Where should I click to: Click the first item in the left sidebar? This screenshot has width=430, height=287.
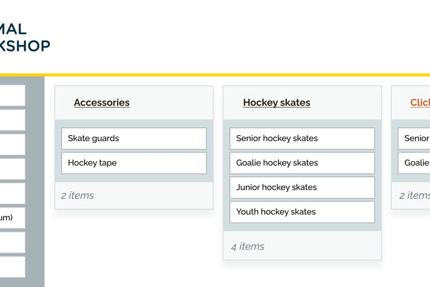(11, 95)
